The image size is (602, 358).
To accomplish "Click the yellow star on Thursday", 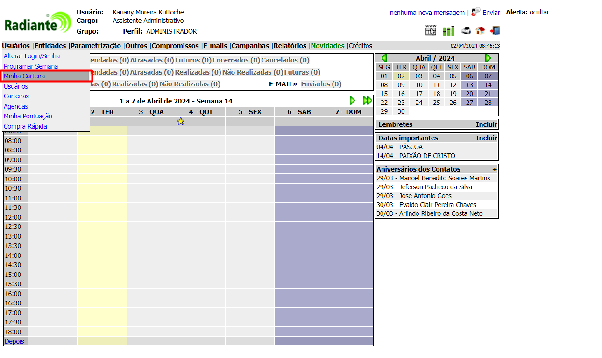I will pos(181,121).
